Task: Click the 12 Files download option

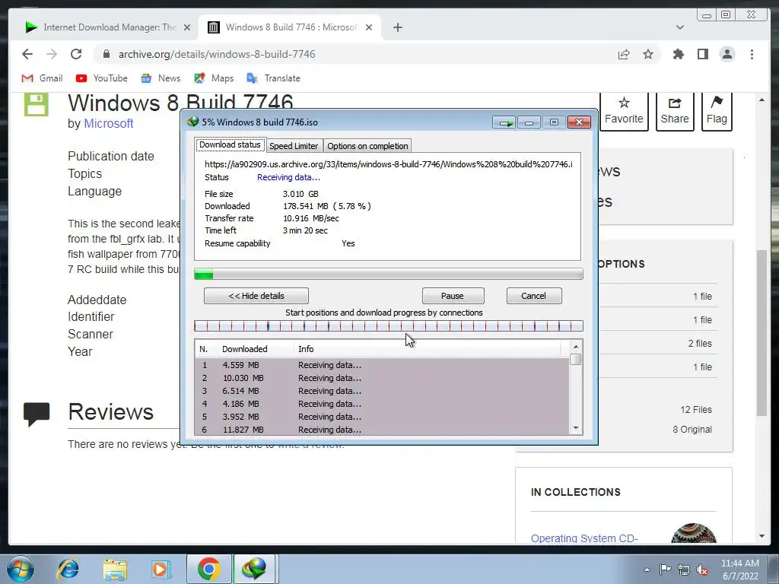Action: [695, 410]
